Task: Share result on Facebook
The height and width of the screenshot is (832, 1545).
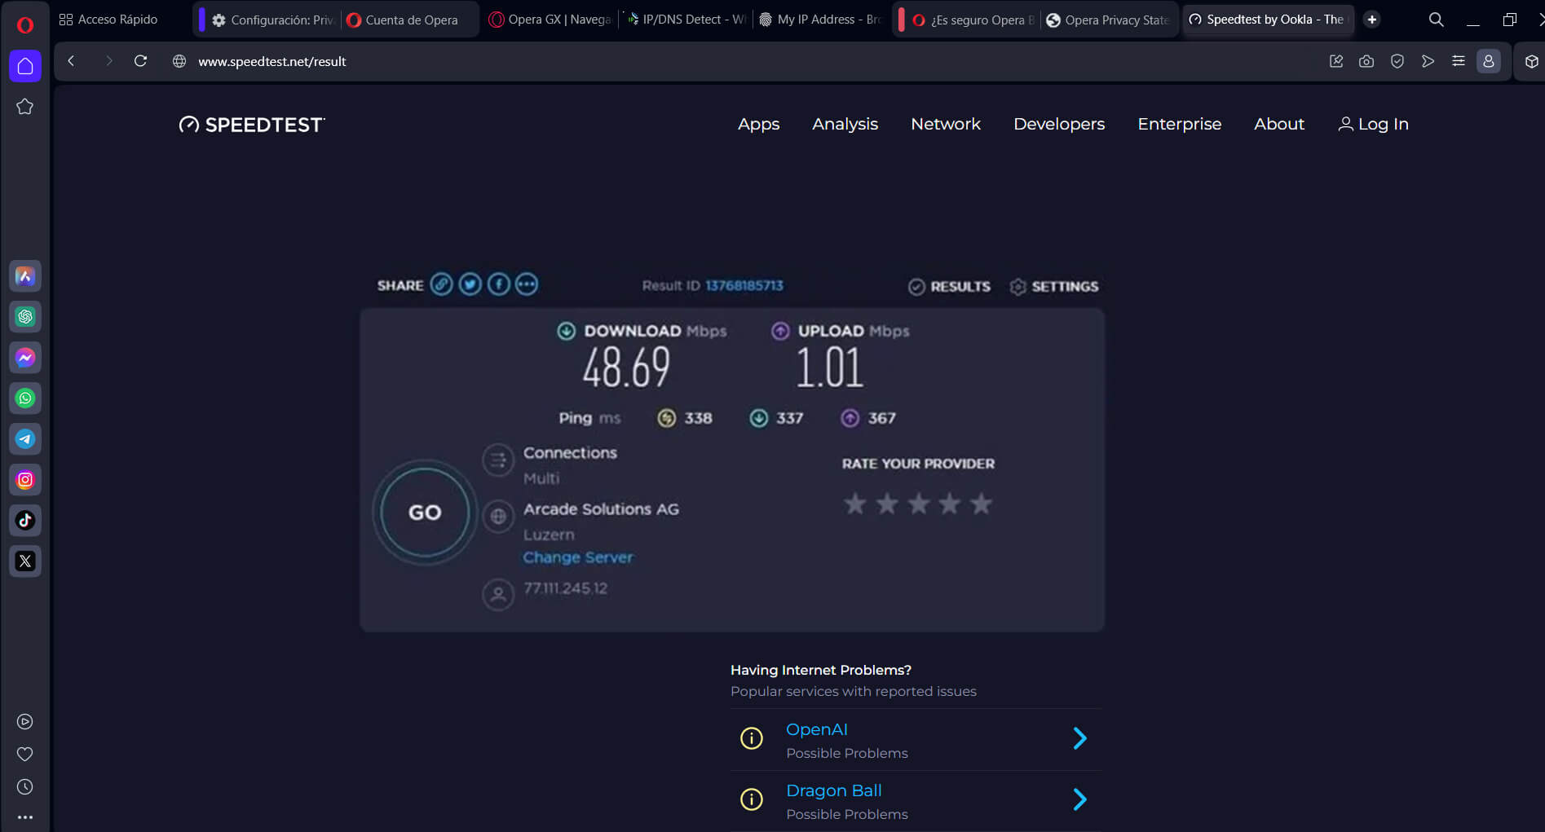Action: pyautogui.click(x=499, y=284)
